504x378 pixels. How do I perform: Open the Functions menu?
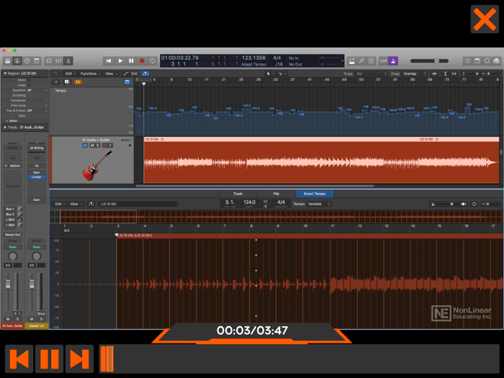click(90, 73)
